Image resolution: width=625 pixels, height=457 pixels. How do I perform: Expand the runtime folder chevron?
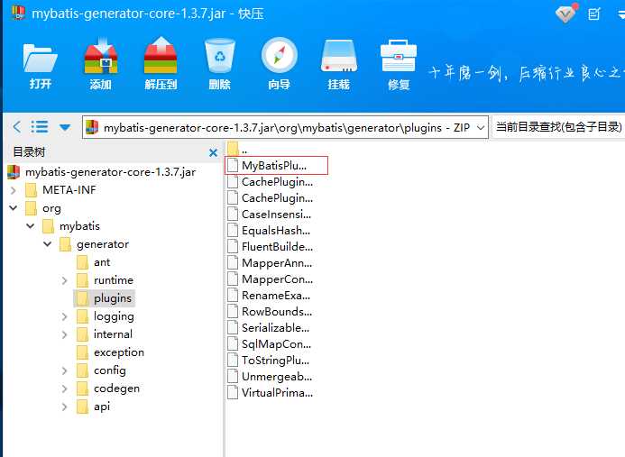(65, 280)
